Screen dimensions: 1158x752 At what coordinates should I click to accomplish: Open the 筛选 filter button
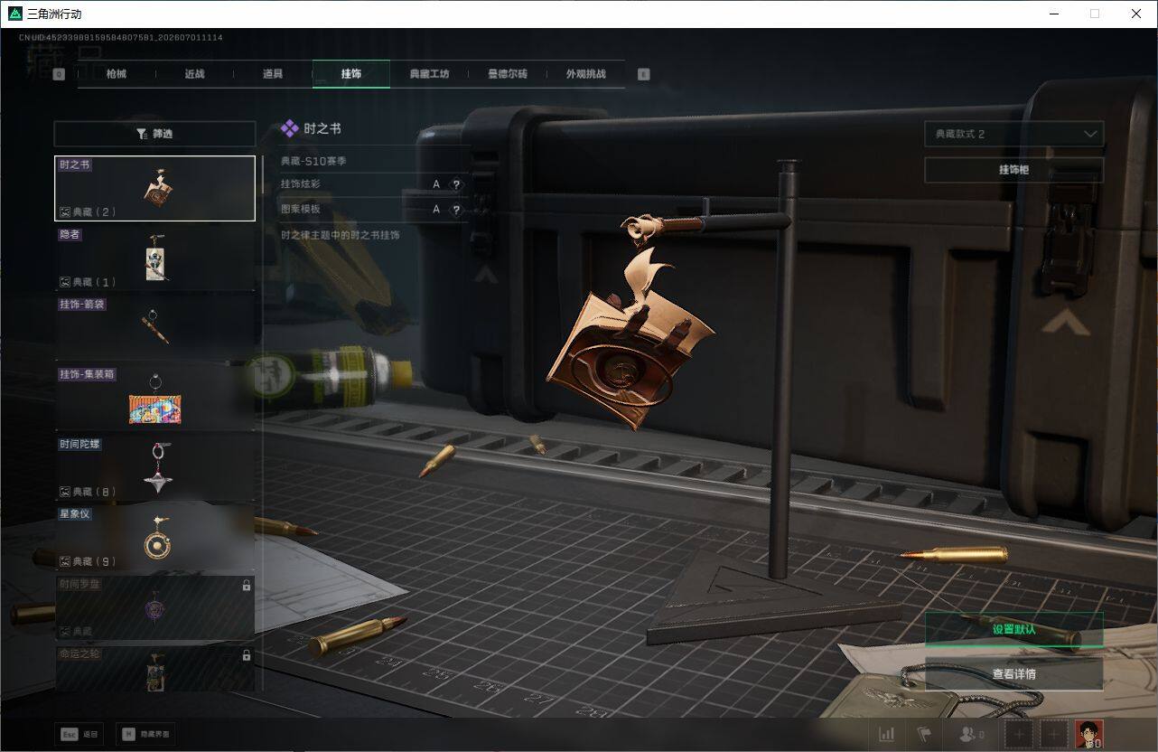point(154,134)
